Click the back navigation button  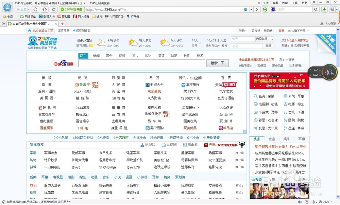point(21,10)
